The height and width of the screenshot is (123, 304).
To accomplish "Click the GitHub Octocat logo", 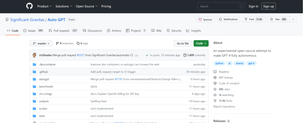I will (30, 6).
